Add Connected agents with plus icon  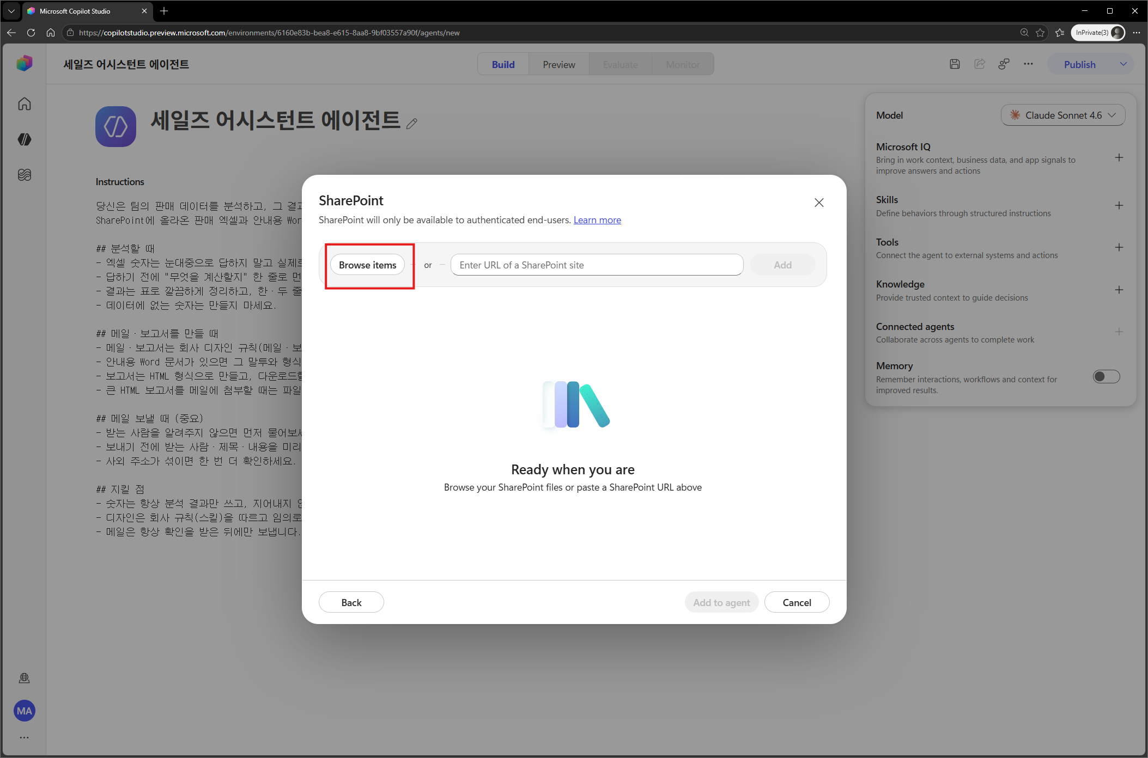click(1119, 332)
